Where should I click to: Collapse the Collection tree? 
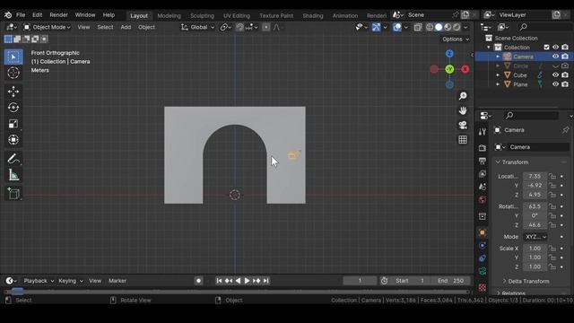click(488, 48)
